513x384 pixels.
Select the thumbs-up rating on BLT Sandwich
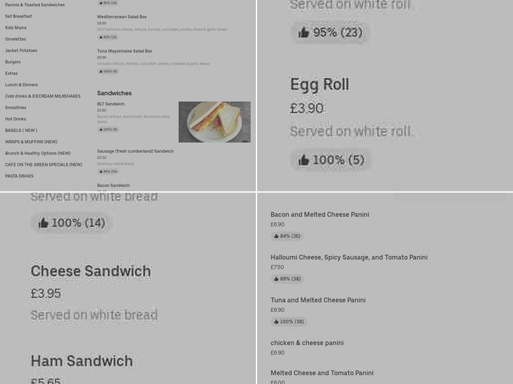coord(107,129)
